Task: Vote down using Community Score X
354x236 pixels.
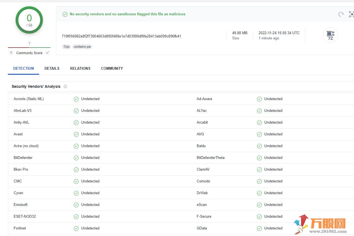Action: tap(11, 53)
